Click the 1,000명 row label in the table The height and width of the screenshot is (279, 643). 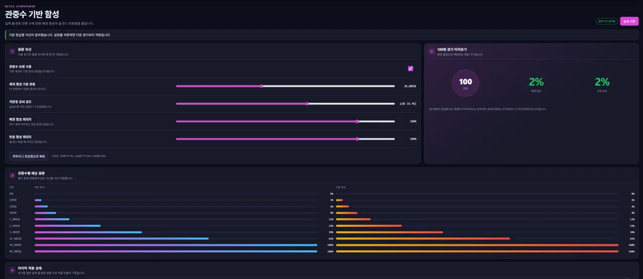[14, 219]
